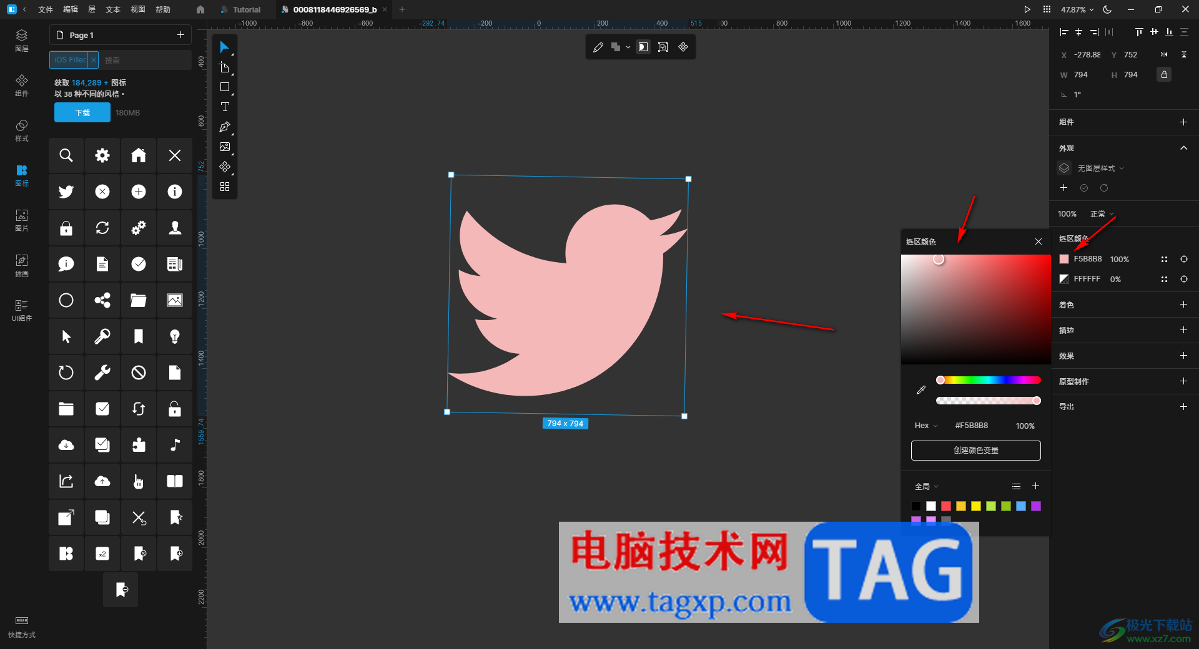Choose the Image tool in the toolbar

click(x=224, y=147)
